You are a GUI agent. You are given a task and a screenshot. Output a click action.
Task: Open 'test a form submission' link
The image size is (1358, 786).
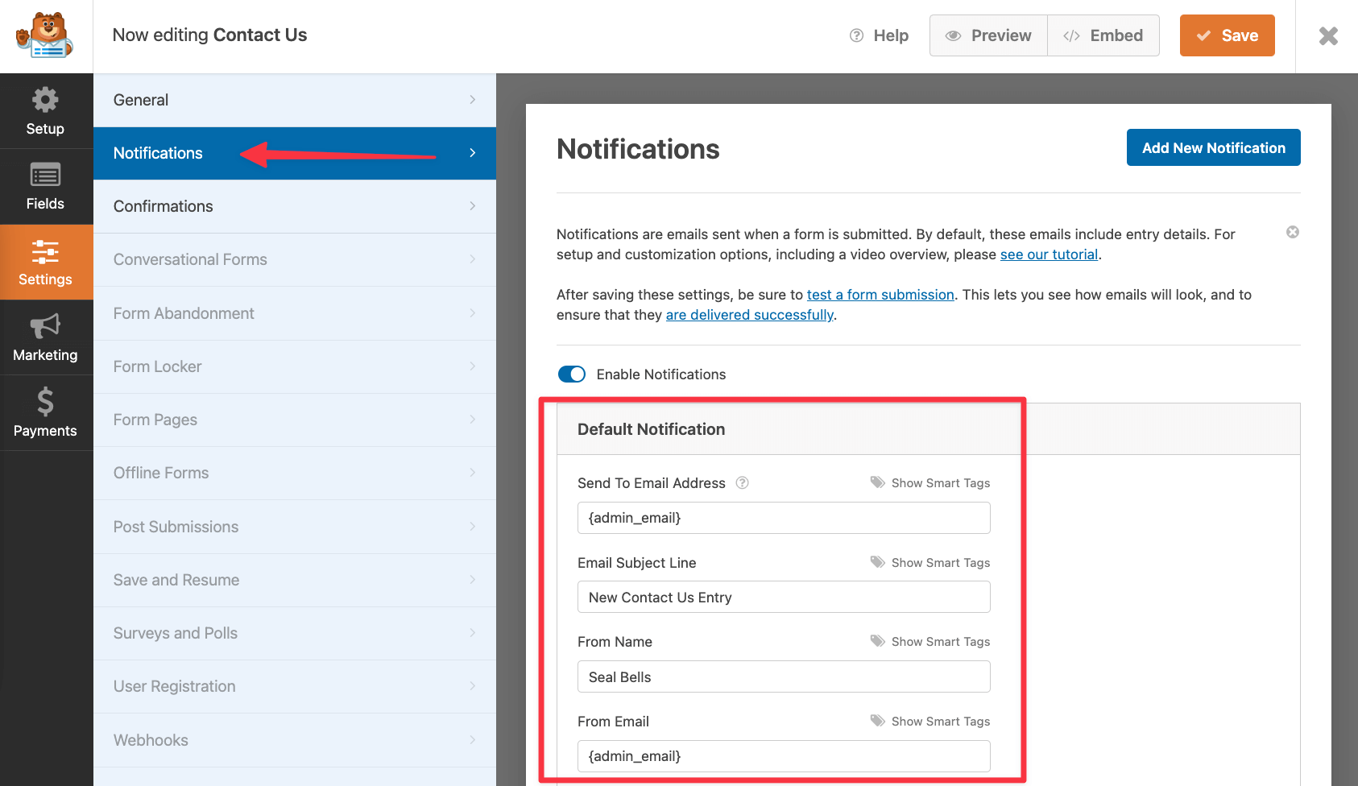880,295
